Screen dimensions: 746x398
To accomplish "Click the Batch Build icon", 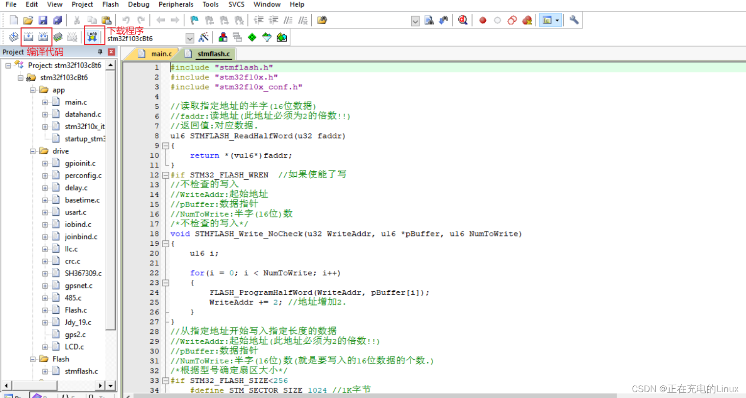I will click(x=58, y=37).
